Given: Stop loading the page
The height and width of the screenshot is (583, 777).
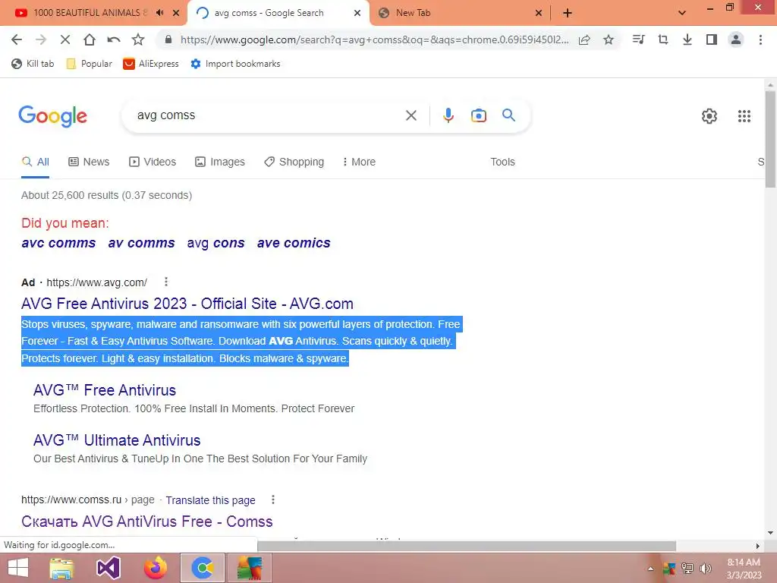Looking at the screenshot, I should point(65,39).
